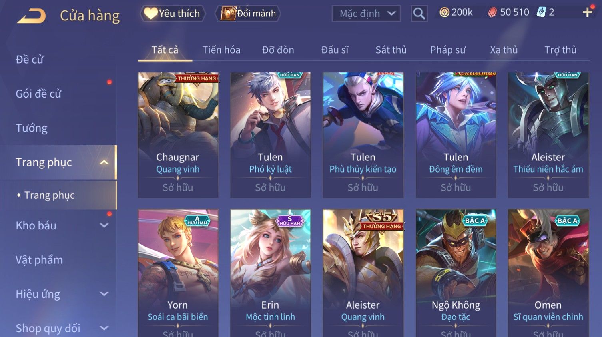
Task: Expand the Hiệu ứng sidebar section
Action: (104, 294)
